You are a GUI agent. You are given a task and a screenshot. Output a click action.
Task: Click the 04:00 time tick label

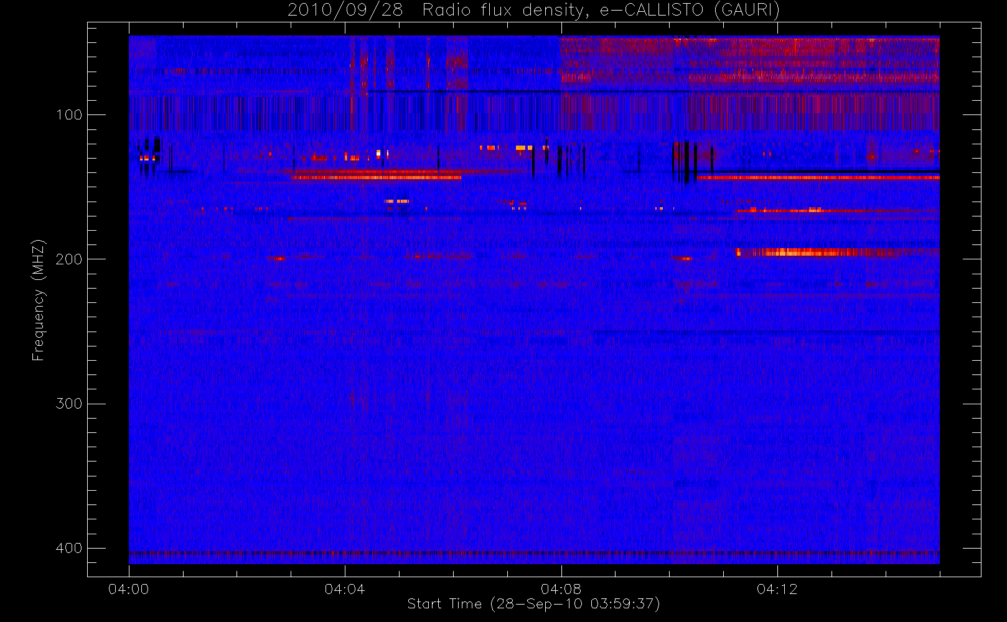[x=129, y=589]
